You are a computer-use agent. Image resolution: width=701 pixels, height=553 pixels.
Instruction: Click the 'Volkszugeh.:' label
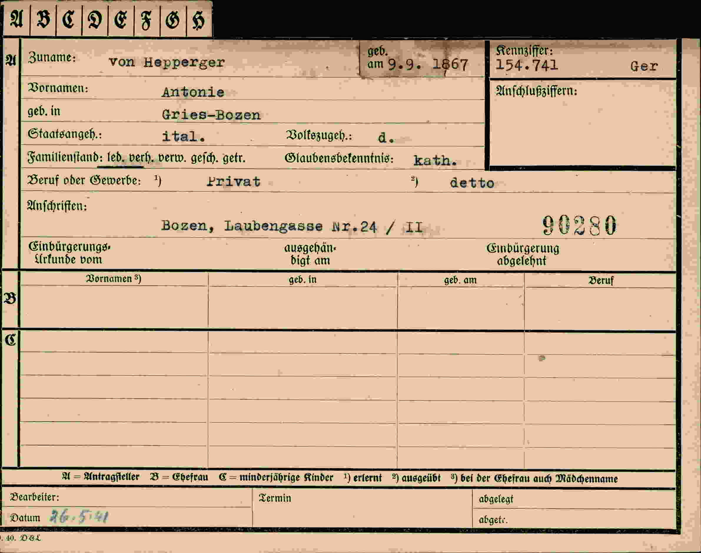pyautogui.click(x=319, y=135)
